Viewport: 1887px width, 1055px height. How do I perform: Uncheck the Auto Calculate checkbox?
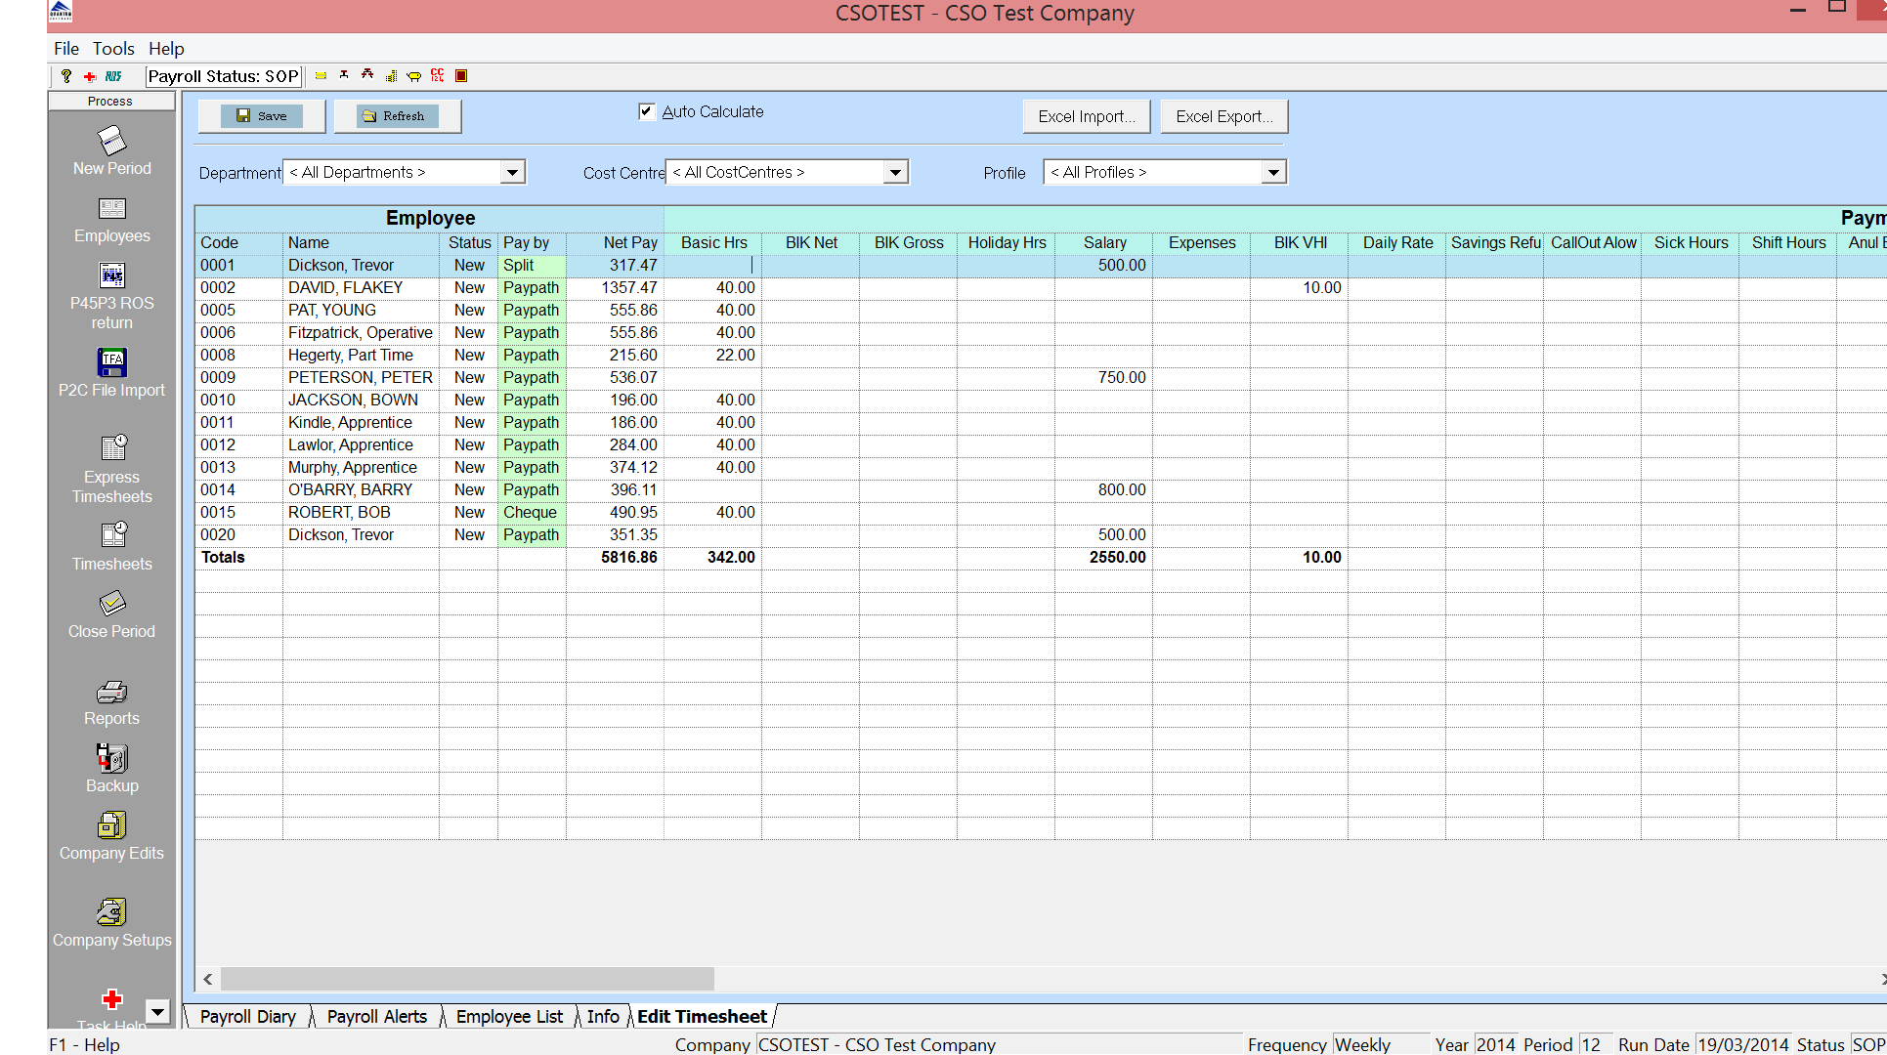coord(646,111)
